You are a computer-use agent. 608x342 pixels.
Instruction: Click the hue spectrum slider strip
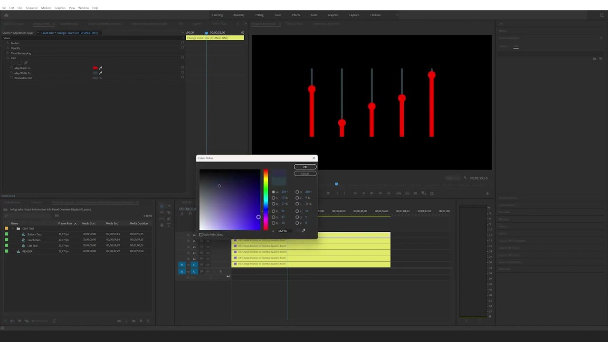266,199
